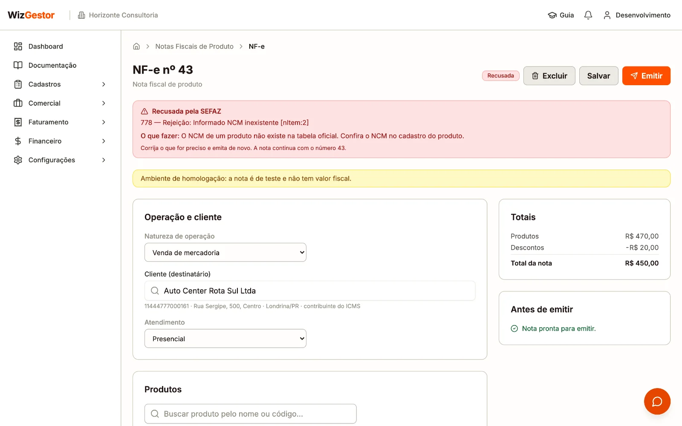
Task: Click the magnifier icon in the client field
Action: [155, 291]
